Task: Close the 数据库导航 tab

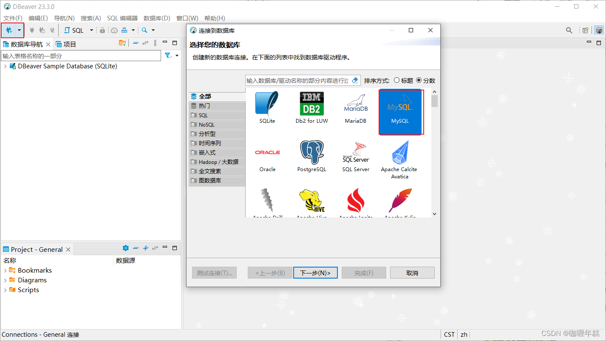Action: click(x=48, y=44)
